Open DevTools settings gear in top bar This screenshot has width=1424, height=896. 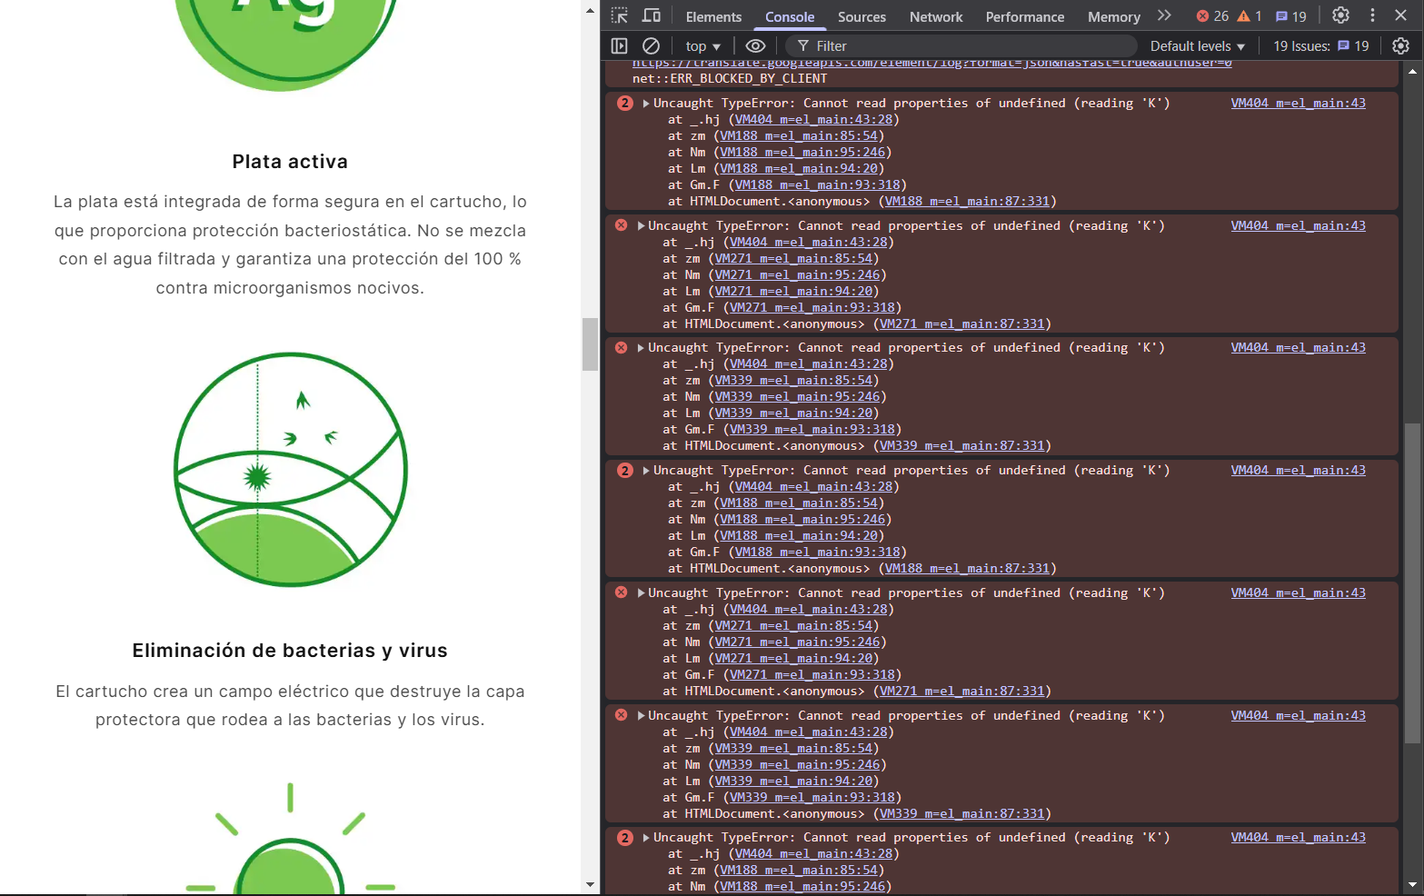tap(1340, 15)
